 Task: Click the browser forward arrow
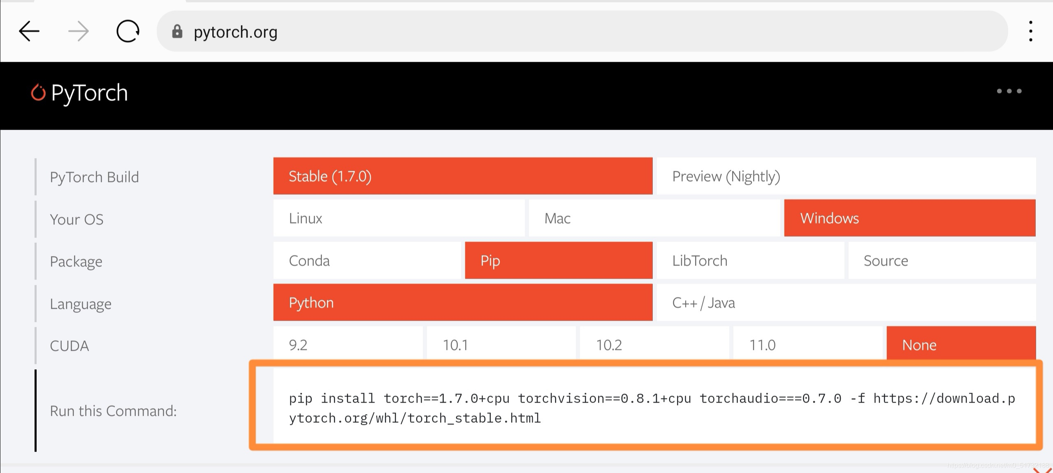point(78,31)
